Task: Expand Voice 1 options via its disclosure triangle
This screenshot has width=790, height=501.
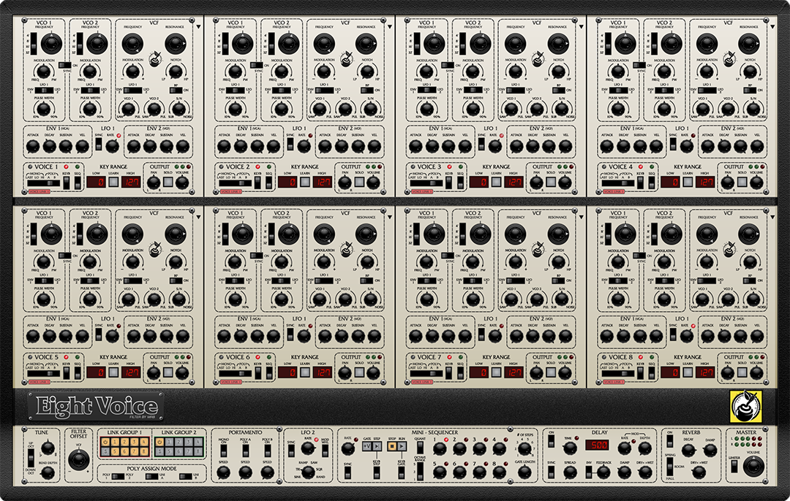Action: tap(198, 26)
